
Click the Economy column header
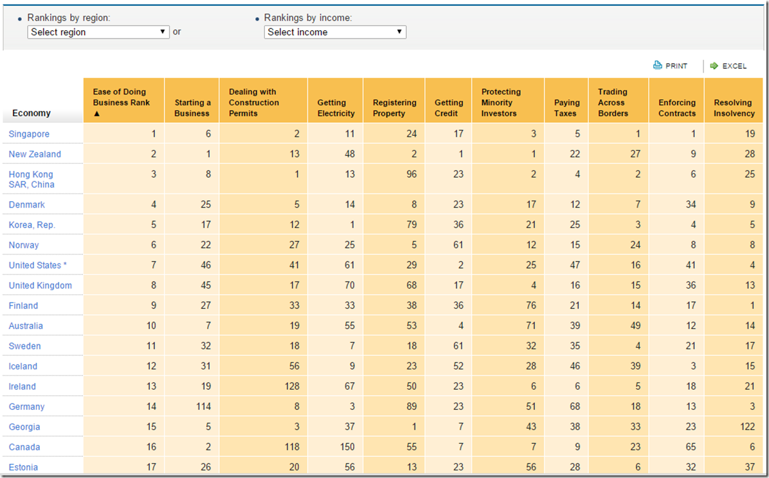[x=31, y=113]
